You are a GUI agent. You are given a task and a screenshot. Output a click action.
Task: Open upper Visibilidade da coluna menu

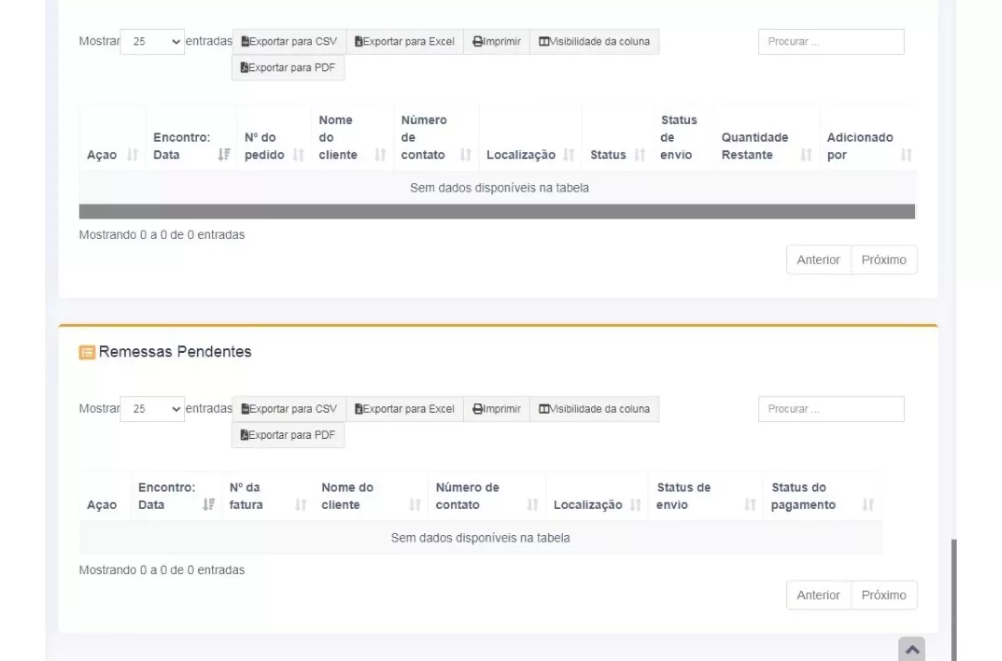[594, 42]
